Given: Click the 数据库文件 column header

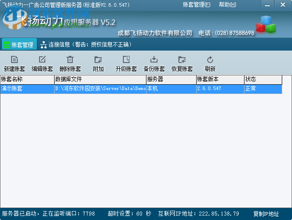Looking at the screenshot, I should point(100,80).
